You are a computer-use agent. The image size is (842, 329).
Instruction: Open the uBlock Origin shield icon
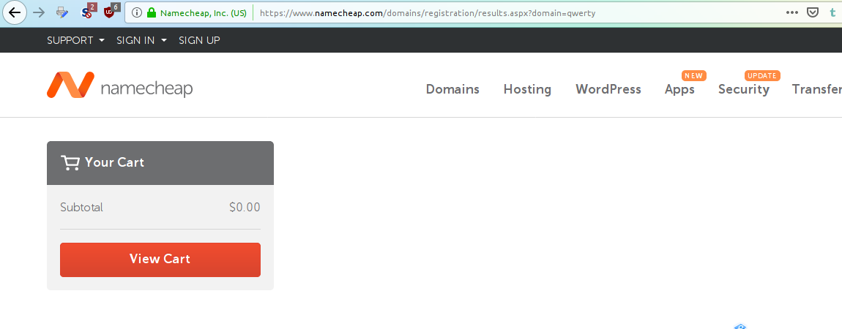pyautogui.click(x=110, y=12)
